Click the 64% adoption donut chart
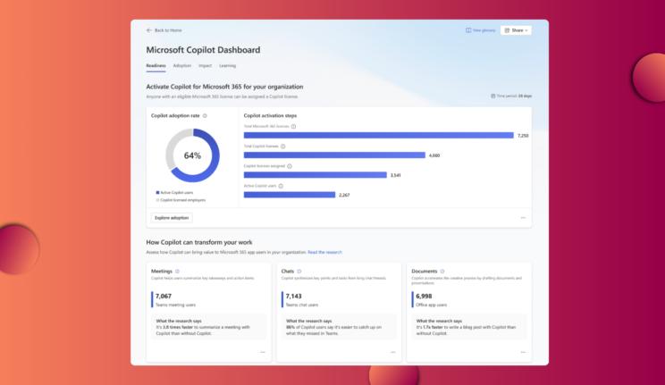 [192, 155]
